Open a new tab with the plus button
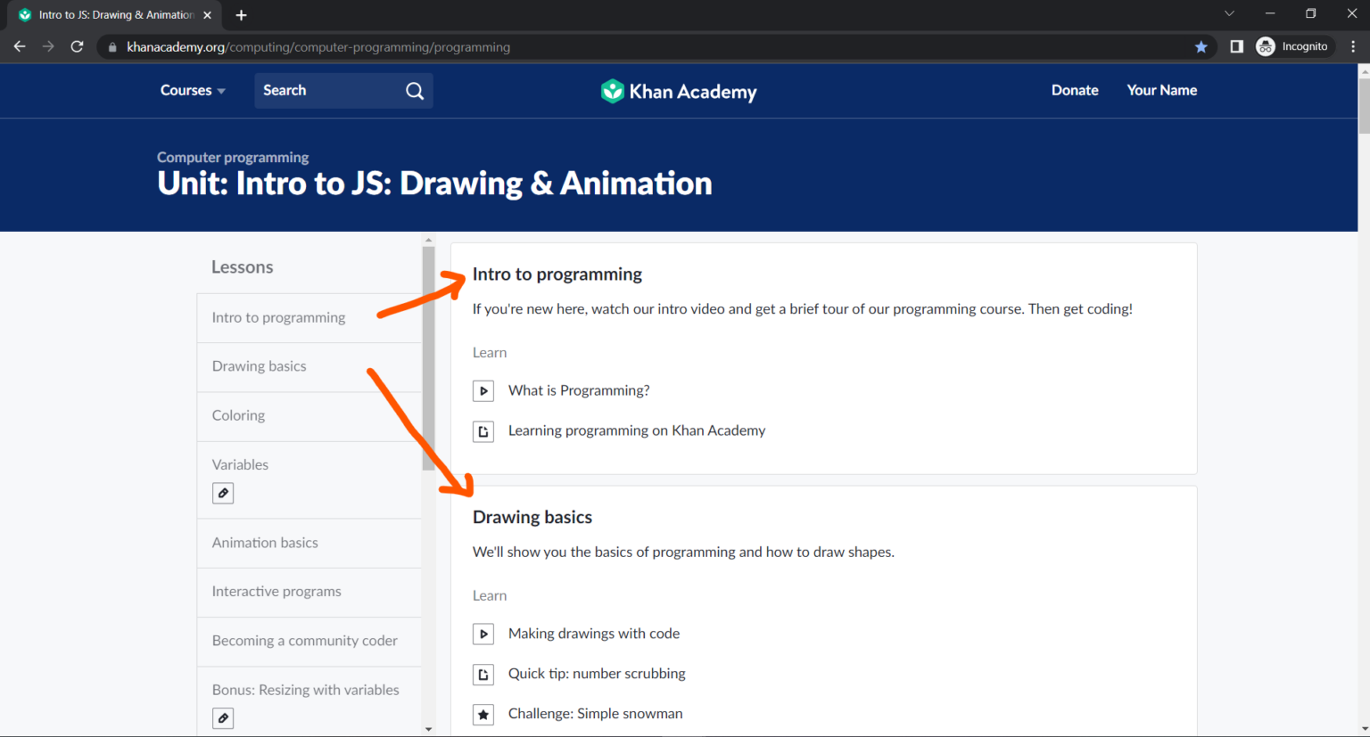 coord(241,14)
